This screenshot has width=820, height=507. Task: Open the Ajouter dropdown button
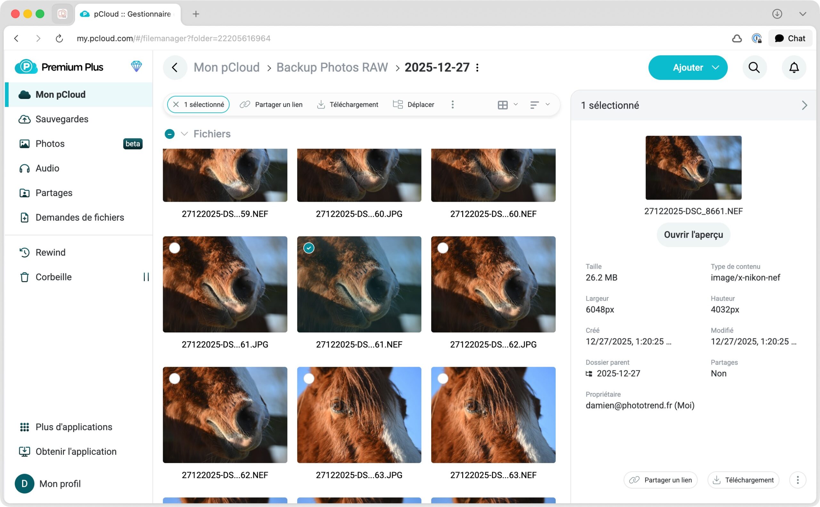(687, 67)
